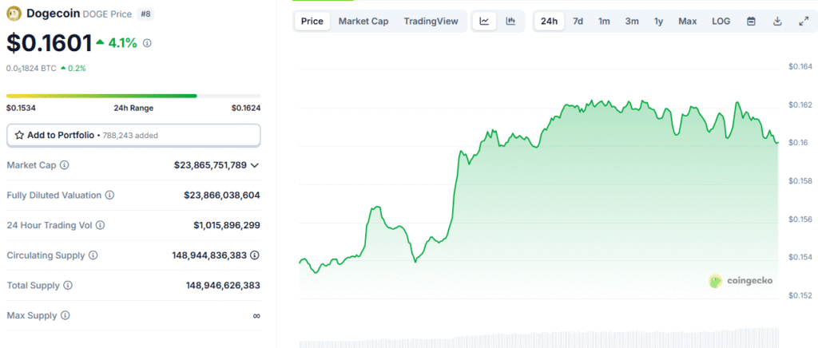818x348 pixels.
Task: Show 24 Hour Trading Vol info icon
Action: click(x=100, y=226)
